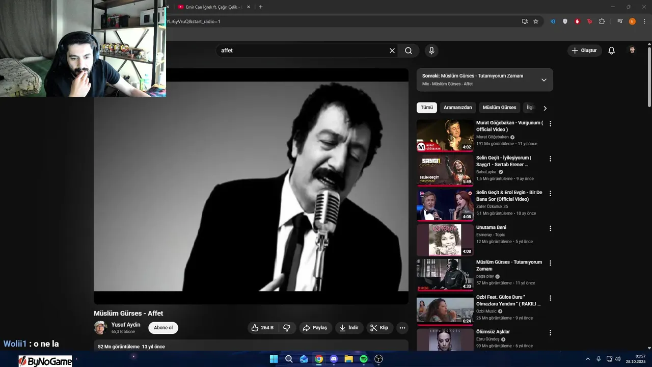
Task: Open Tutamıyorum Zamanı video title
Action: point(509,265)
